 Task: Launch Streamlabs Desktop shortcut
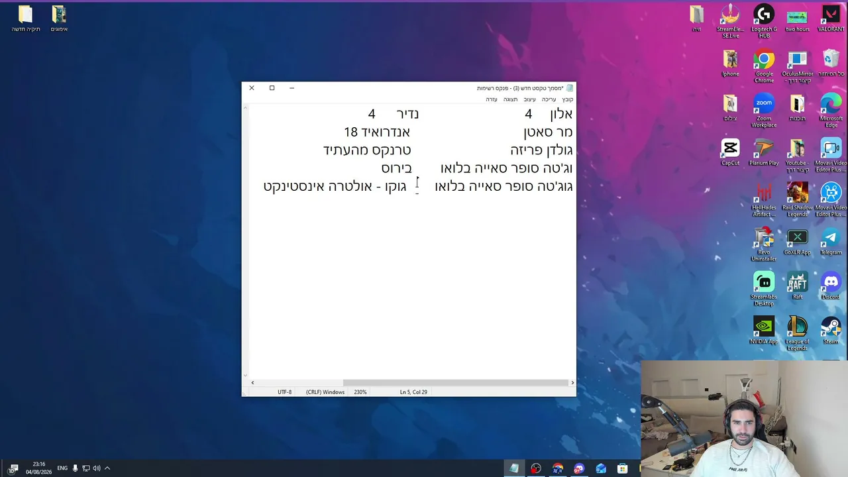tap(764, 288)
